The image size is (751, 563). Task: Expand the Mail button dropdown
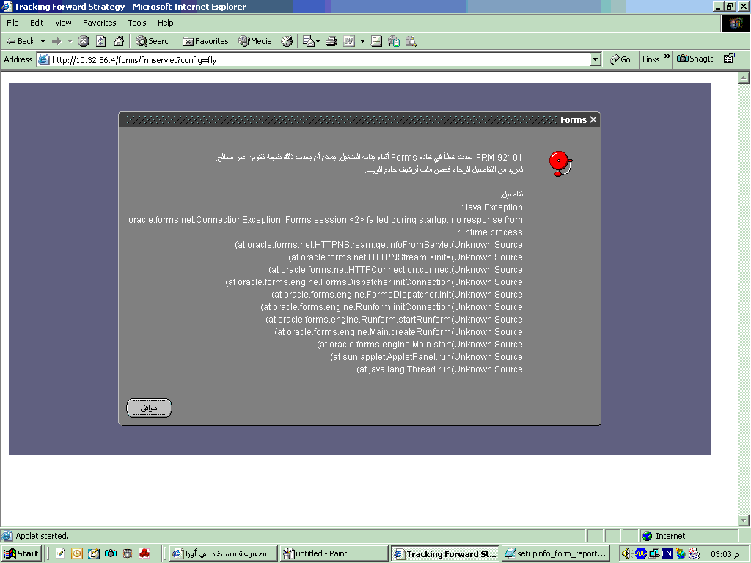(x=317, y=41)
